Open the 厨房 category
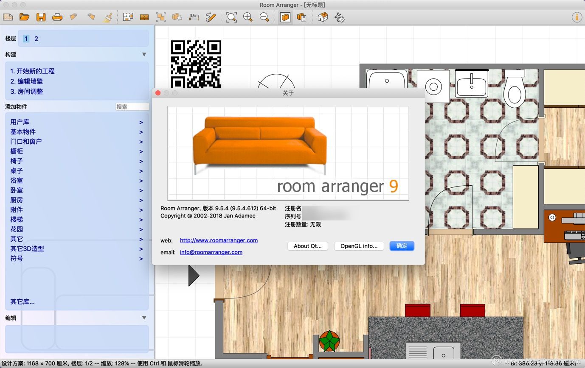The width and height of the screenshot is (585, 368). (x=77, y=200)
